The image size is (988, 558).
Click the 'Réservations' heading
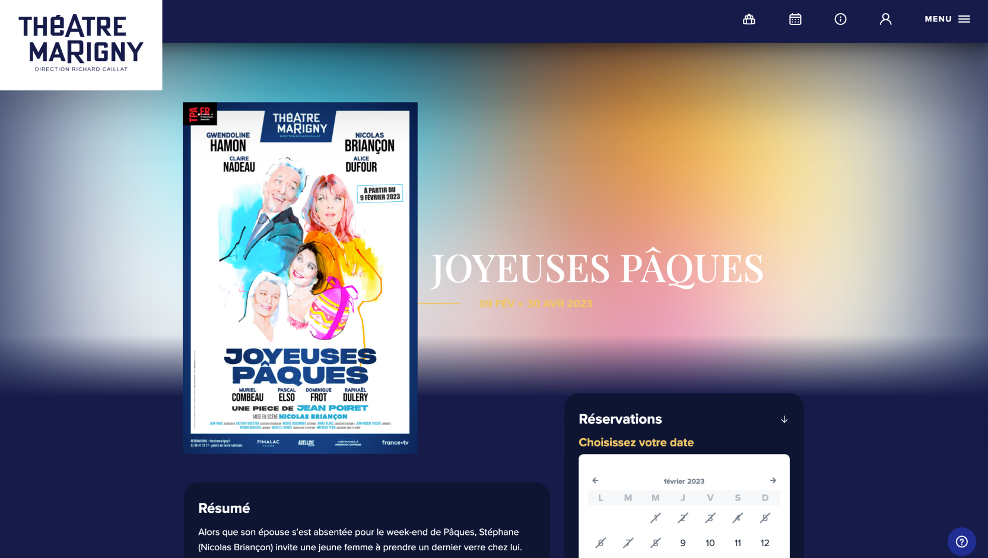pyautogui.click(x=620, y=419)
